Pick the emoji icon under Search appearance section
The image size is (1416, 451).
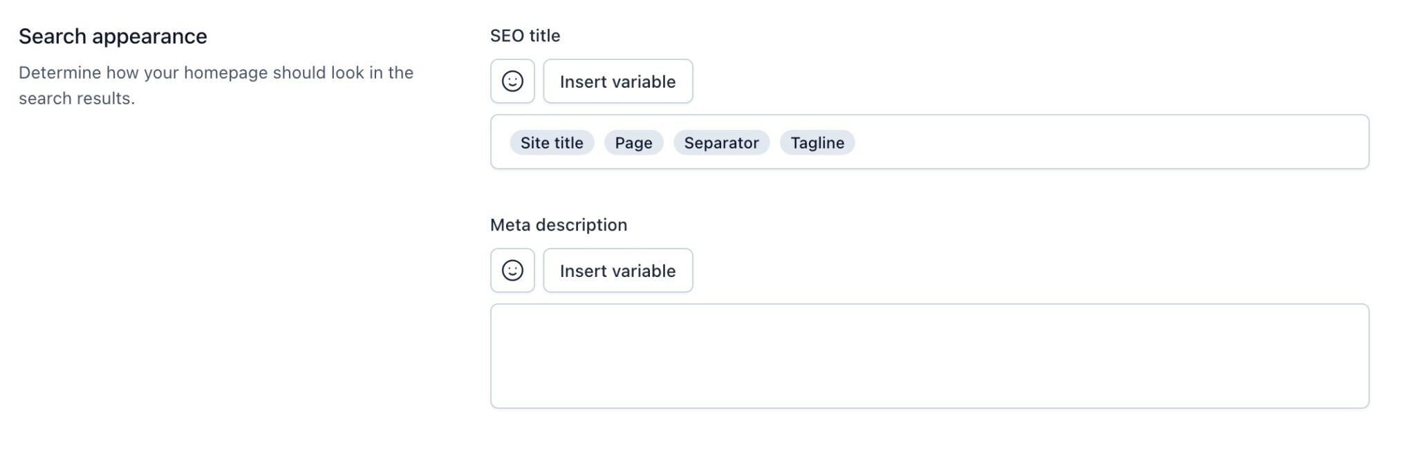tap(512, 81)
